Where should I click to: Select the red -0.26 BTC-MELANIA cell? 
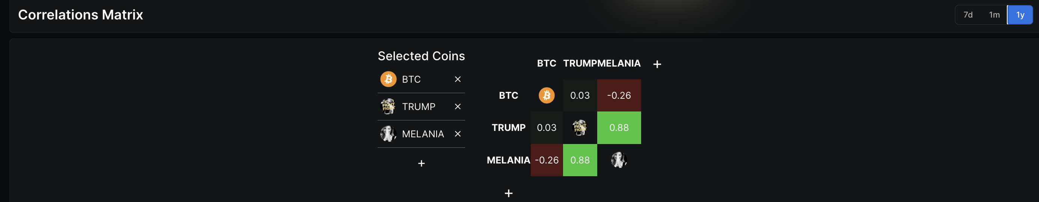coord(619,95)
